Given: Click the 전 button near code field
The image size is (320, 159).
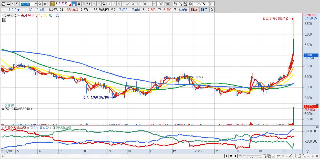Looking at the screenshot, I should tap(17, 4).
